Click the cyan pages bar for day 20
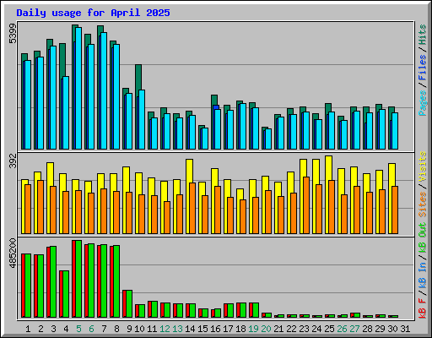This screenshot has width=432, height=338. [268, 139]
